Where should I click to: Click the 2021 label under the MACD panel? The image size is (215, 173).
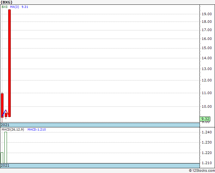tap(5, 165)
